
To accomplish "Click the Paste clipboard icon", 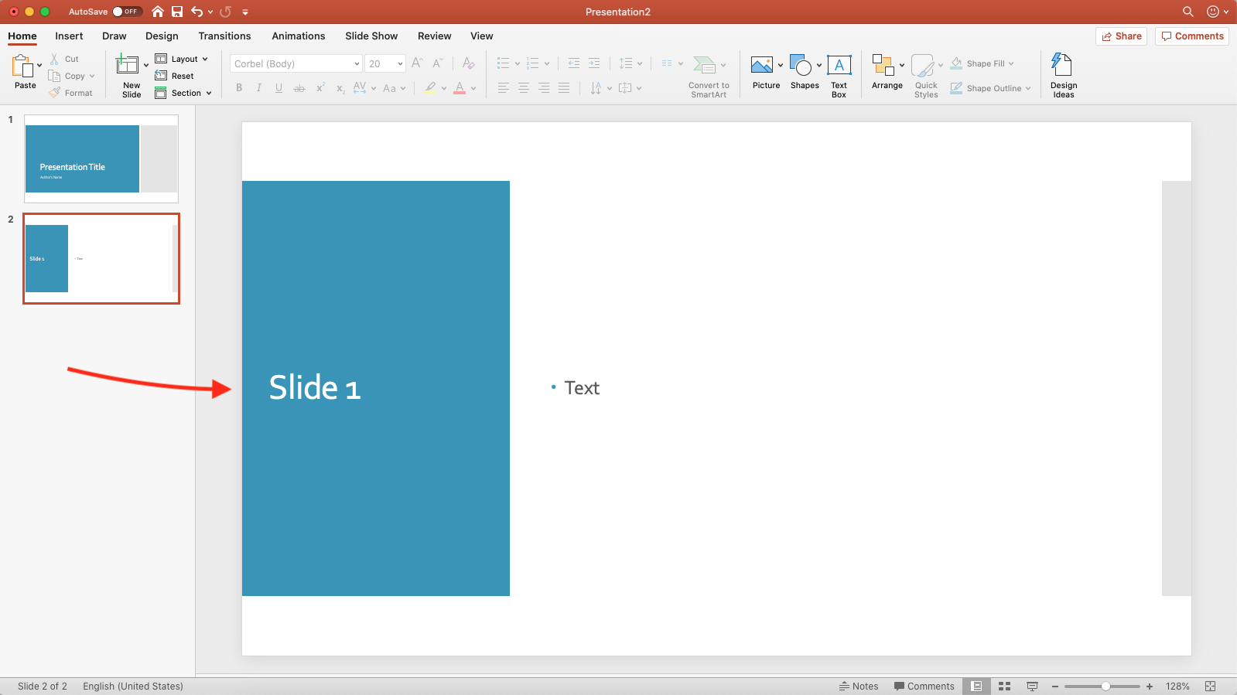I will point(23,66).
